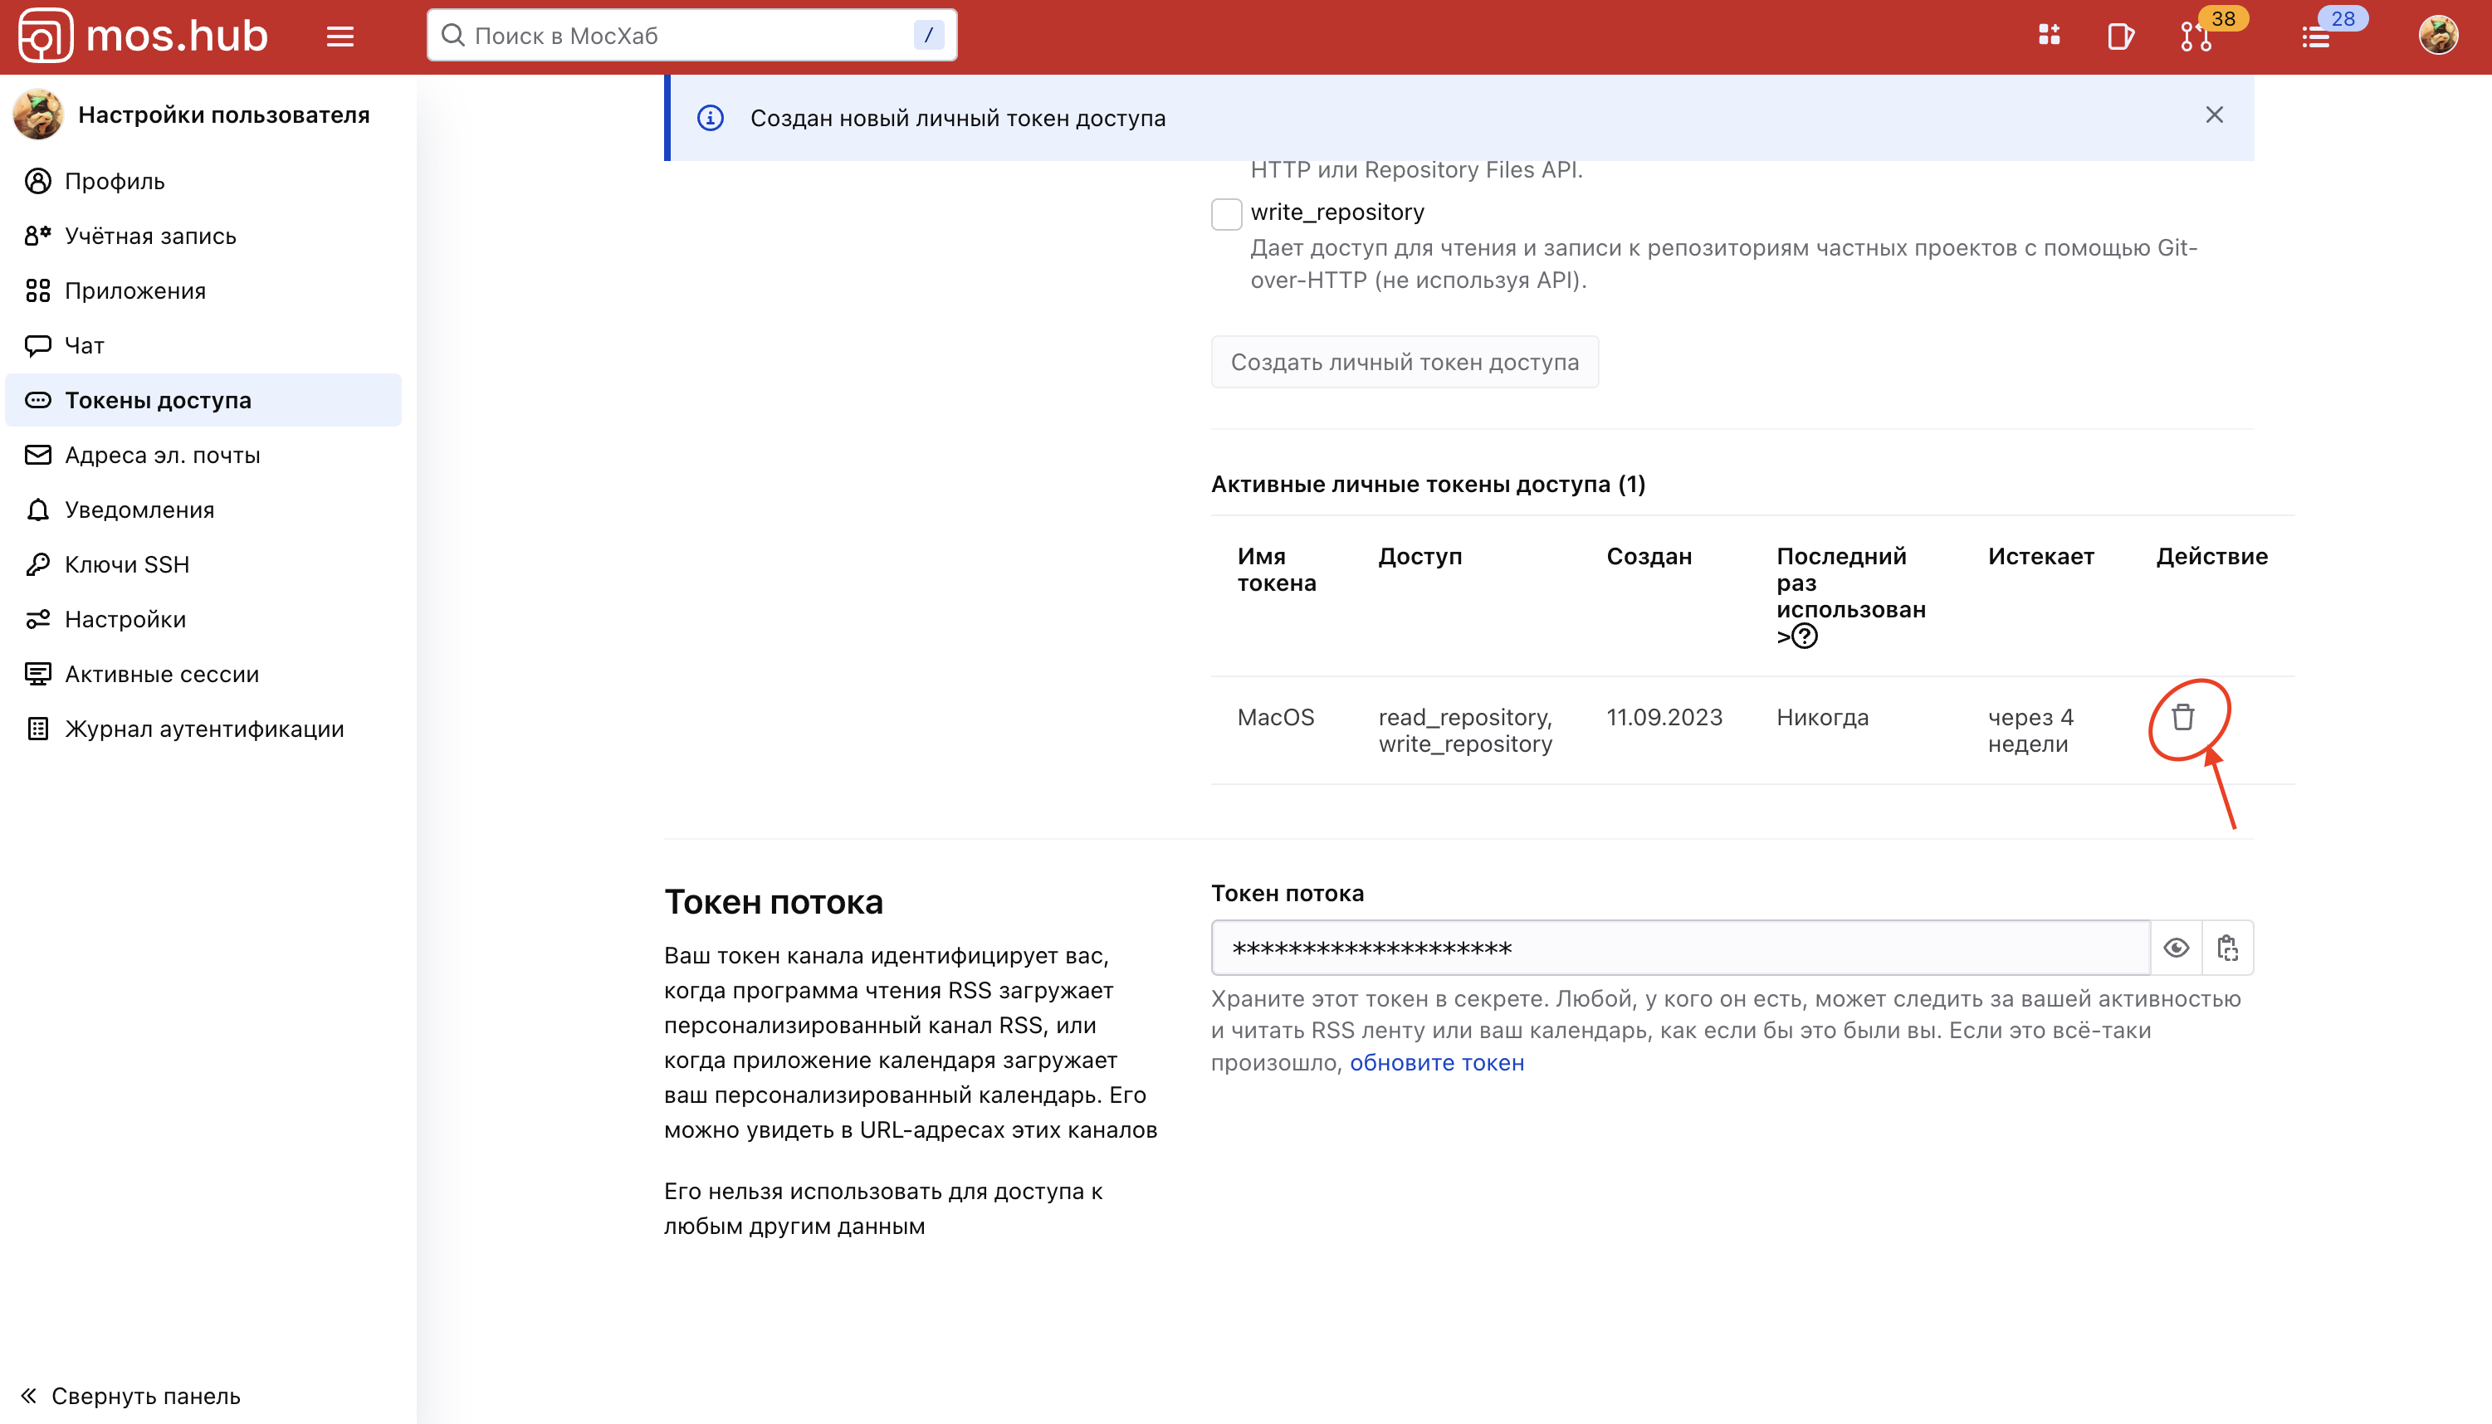
Task: Collapse the sidebar with Свернуть панель
Action: point(130,1396)
